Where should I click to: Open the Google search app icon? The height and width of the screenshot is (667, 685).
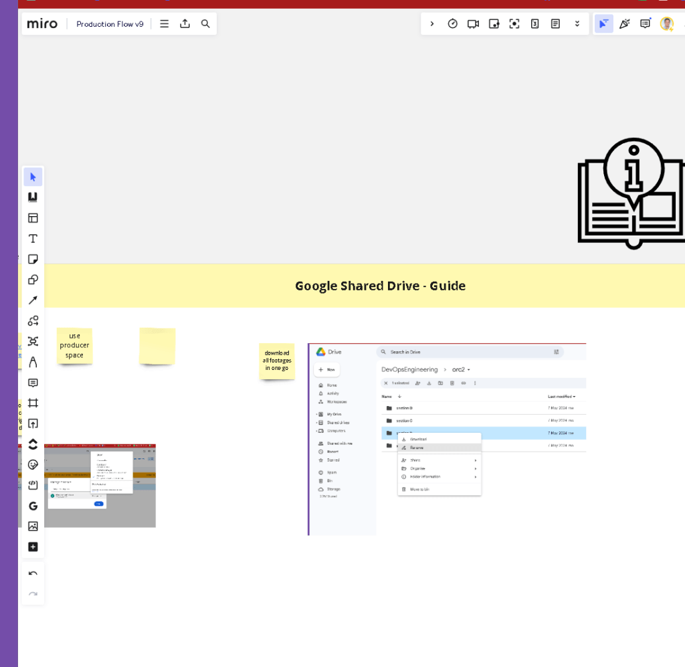33,506
